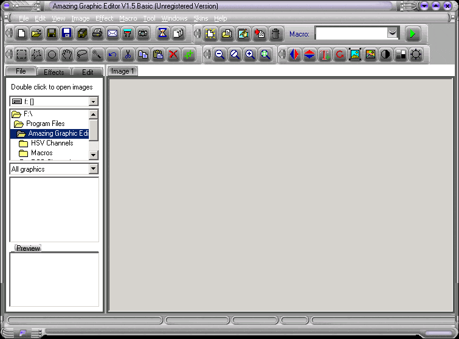
Task: Delete selection with red X icon
Action: click(173, 55)
